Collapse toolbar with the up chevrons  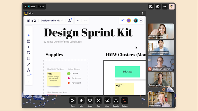tap(29, 30)
